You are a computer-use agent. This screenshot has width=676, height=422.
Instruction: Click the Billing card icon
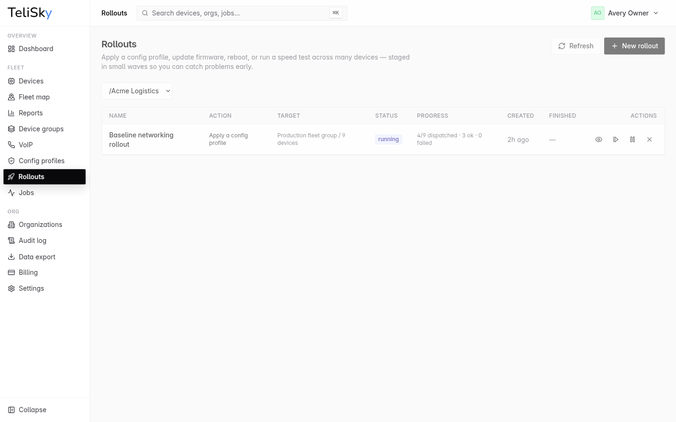tap(11, 272)
